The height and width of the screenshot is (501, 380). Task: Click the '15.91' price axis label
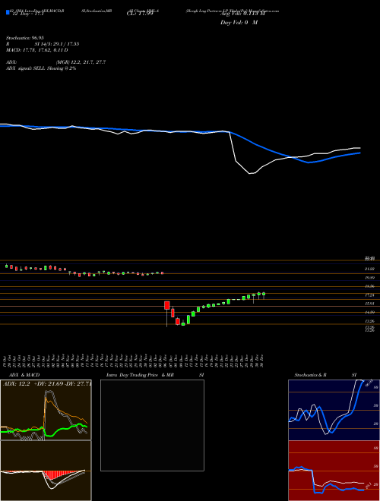(x=369, y=304)
